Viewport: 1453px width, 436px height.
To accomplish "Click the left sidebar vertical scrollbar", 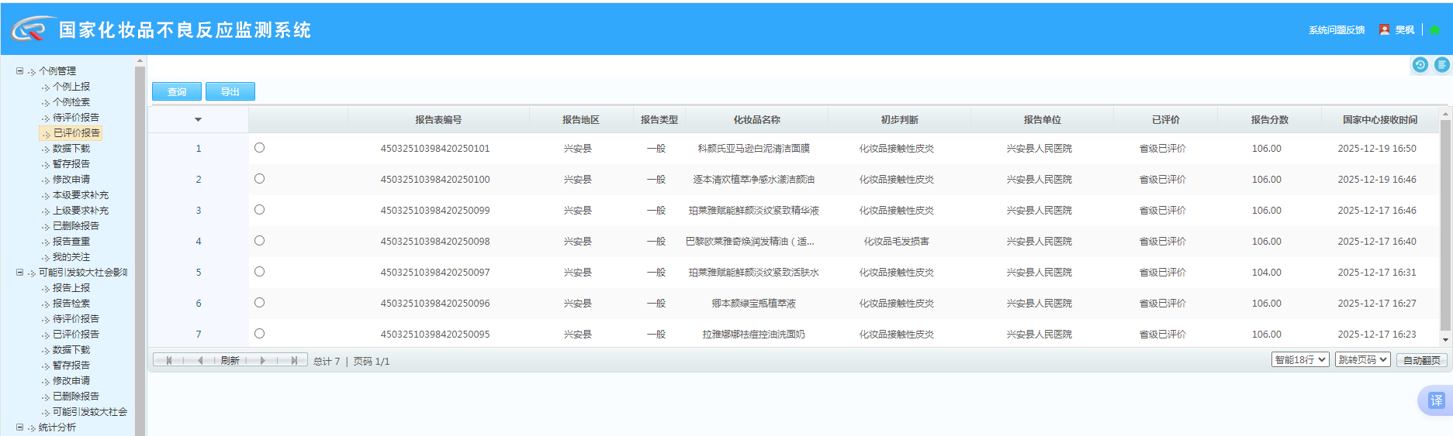I will click(x=140, y=248).
